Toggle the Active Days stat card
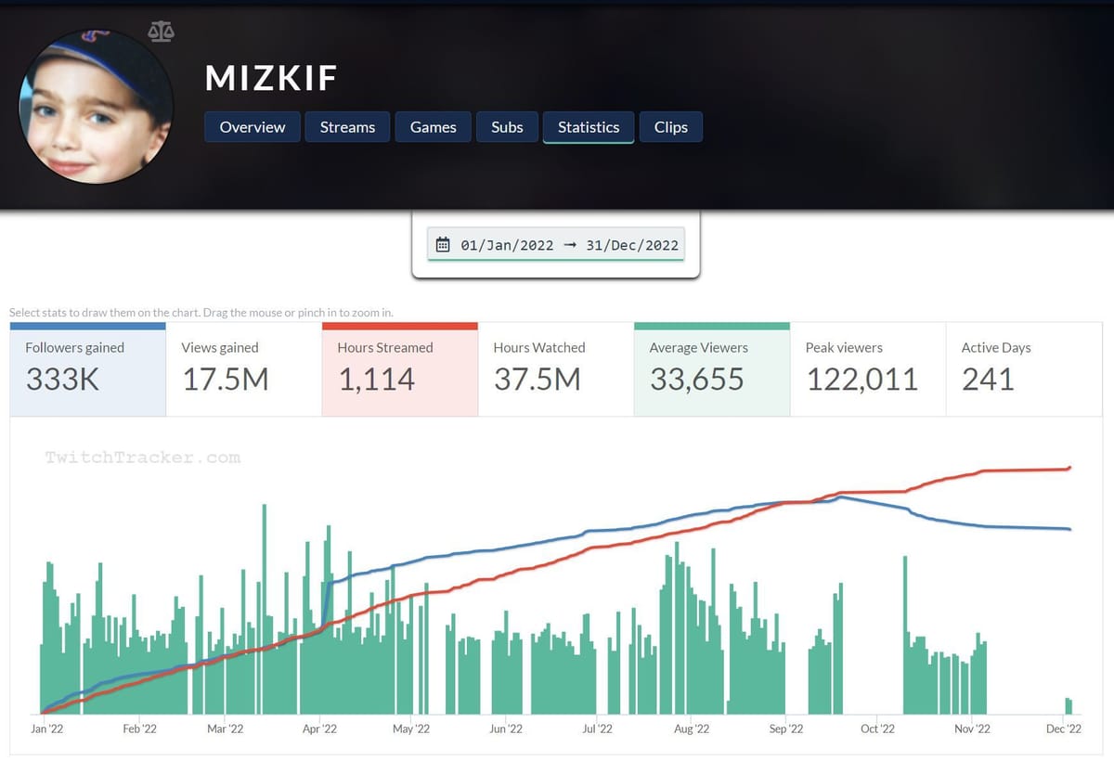The width and height of the screenshot is (1114, 761). (x=1023, y=369)
